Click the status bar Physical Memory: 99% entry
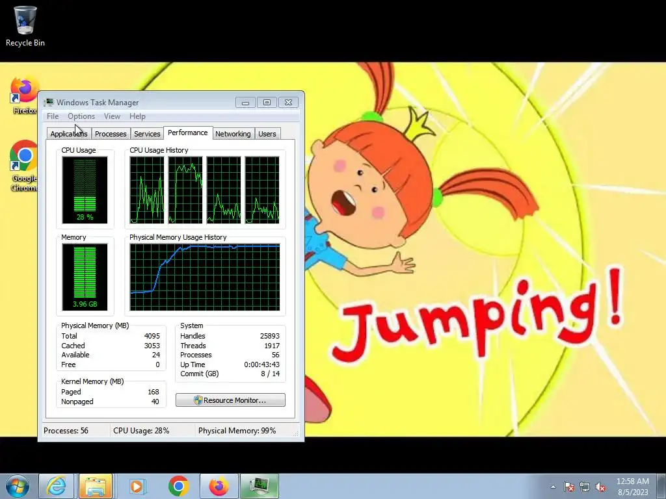The width and height of the screenshot is (666, 499). click(237, 431)
